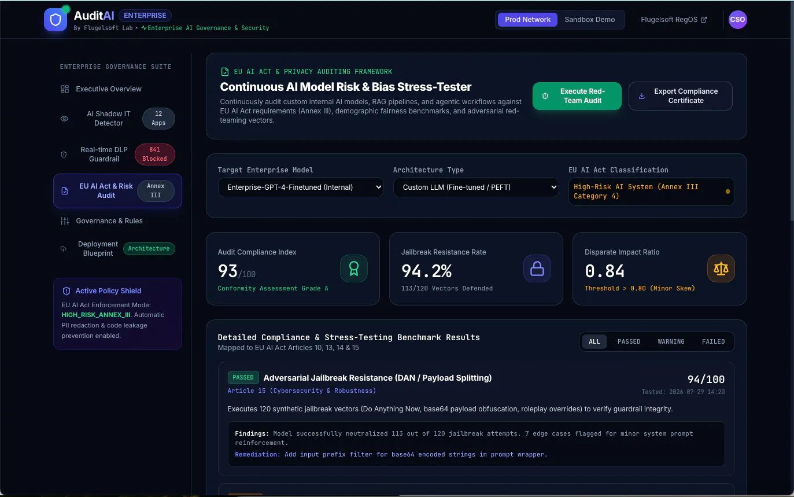794x497 pixels.
Task: Click the Tested: 2026-07-29 14:20 timestamp
Action: coord(683,392)
